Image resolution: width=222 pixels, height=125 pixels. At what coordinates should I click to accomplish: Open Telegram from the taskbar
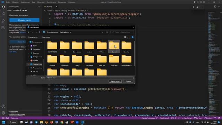[36, 122]
